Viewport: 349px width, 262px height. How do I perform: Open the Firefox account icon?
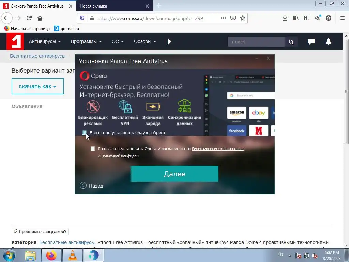click(x=318, y=18)
